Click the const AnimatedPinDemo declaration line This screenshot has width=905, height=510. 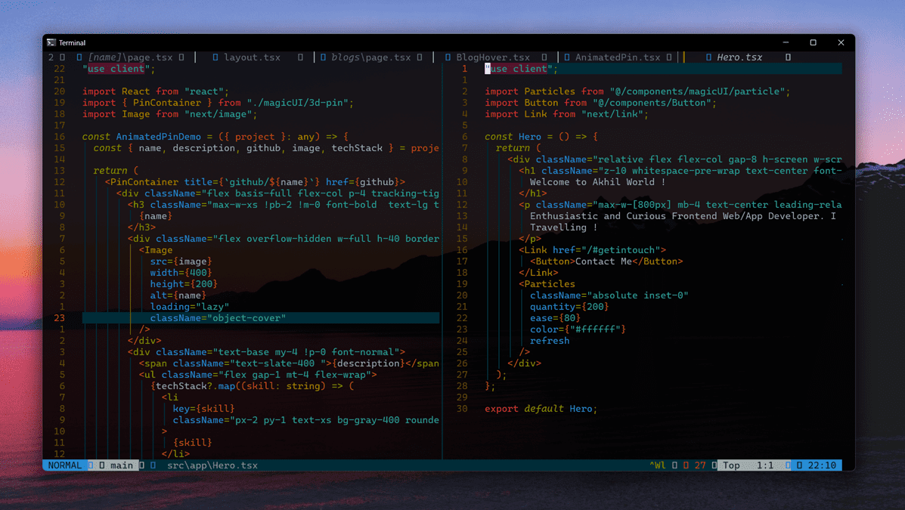click(215, 137)
